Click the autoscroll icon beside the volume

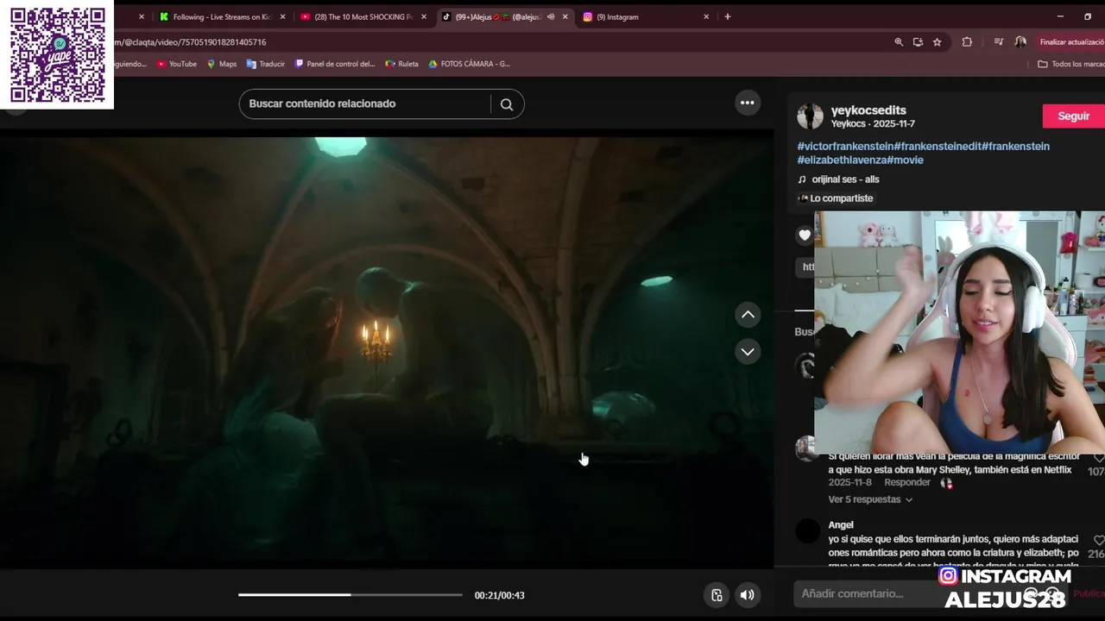(717, 595)
